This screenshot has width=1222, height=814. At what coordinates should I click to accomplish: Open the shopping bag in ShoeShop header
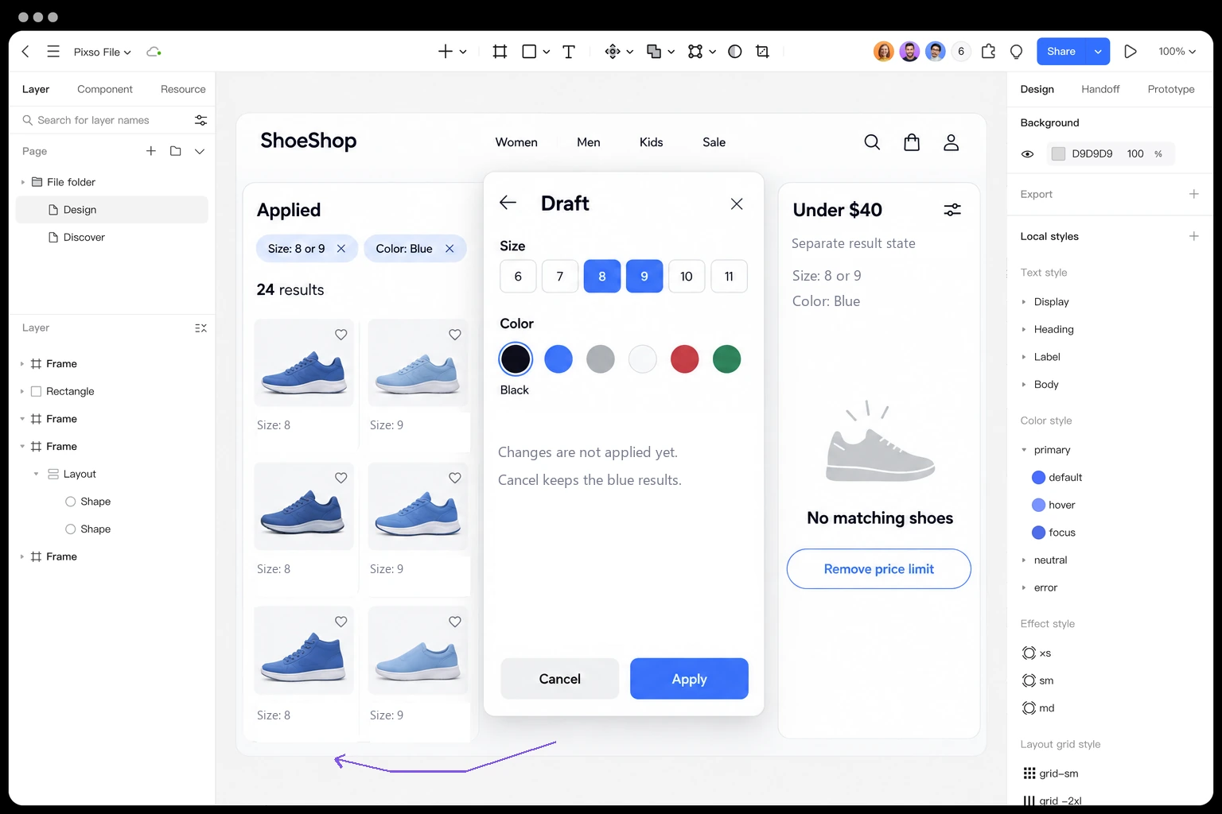[912, 142]
